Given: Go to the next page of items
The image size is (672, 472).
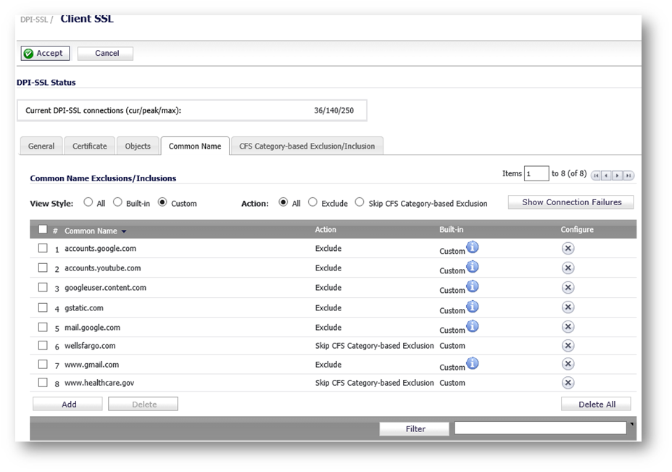Looking at the screenshot, I should pyautogui.click(x=618, y=175).
